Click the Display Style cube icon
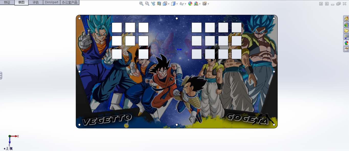The width and height of the screenshot is (349, 151). tap(173, 4)
